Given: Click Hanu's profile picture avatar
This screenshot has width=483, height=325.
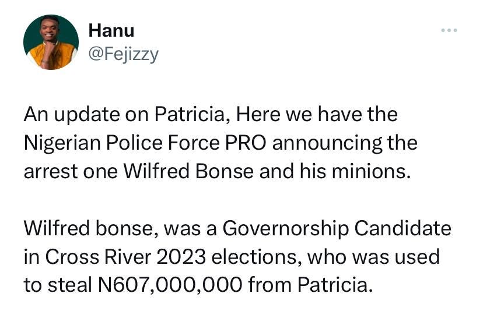Looking at the screenshot, I should point(51,42).
